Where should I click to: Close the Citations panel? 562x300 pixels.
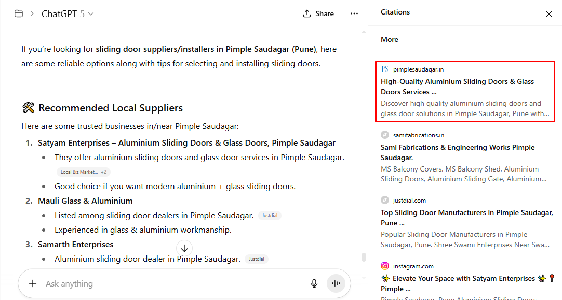549,14
